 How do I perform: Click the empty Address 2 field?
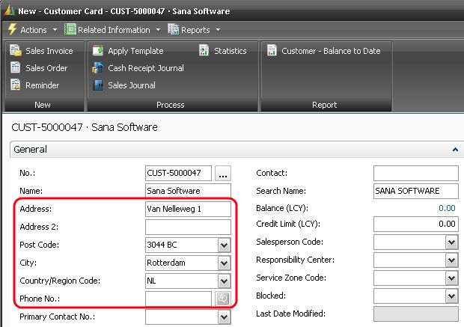188,227
